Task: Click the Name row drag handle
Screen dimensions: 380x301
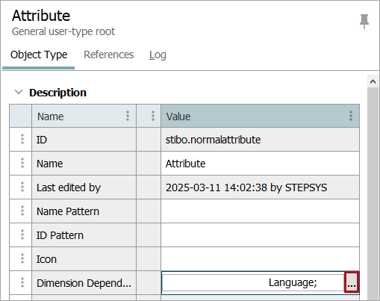Action: coord(22,163)
